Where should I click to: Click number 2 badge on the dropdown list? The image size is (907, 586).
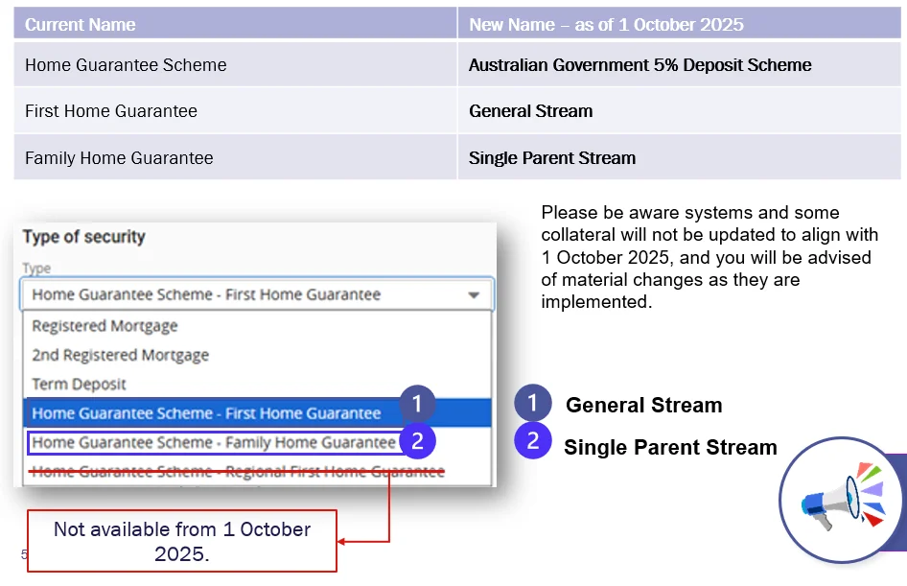point(417,442)
